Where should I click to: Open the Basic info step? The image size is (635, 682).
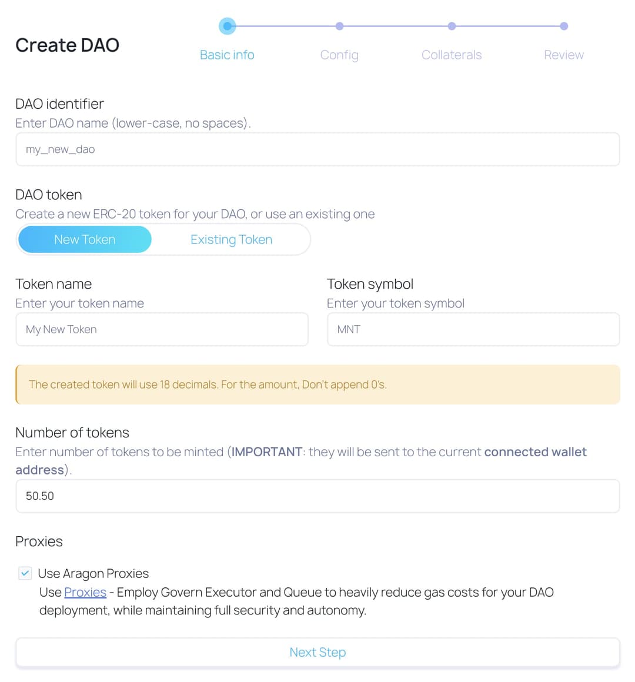click(x=227, y=55)
